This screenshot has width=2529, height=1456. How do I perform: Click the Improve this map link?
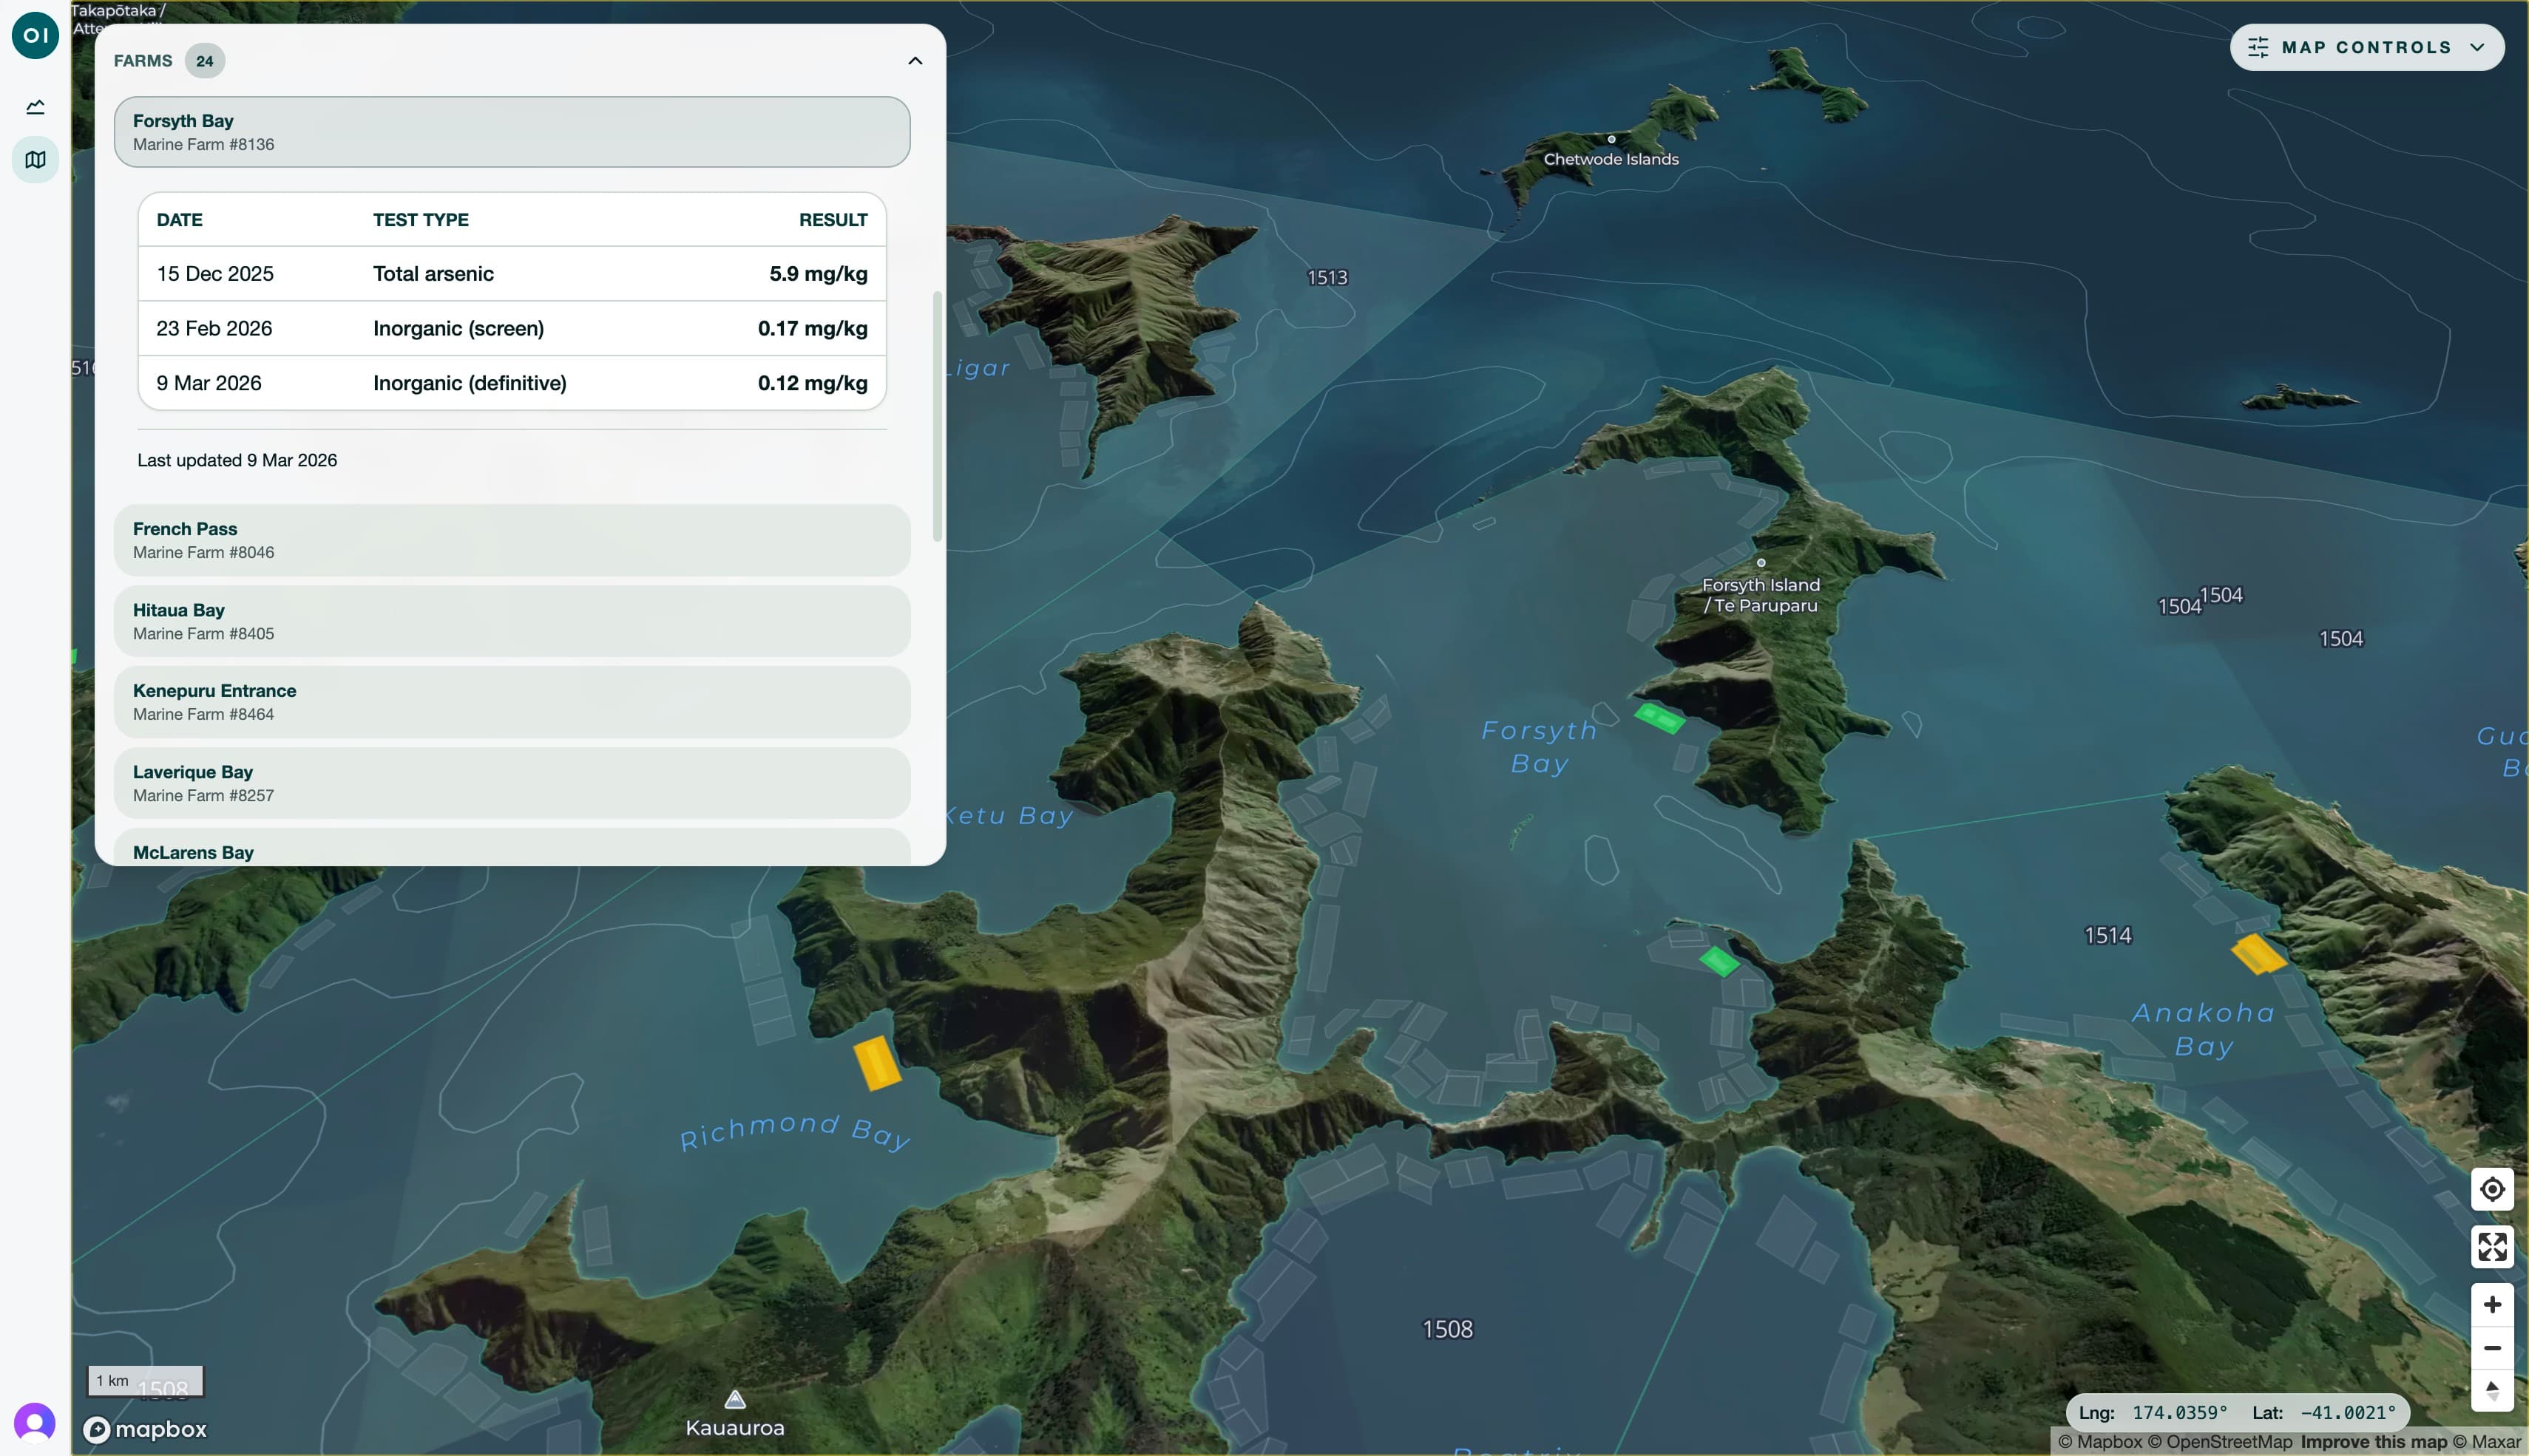pos(2372,1441)
